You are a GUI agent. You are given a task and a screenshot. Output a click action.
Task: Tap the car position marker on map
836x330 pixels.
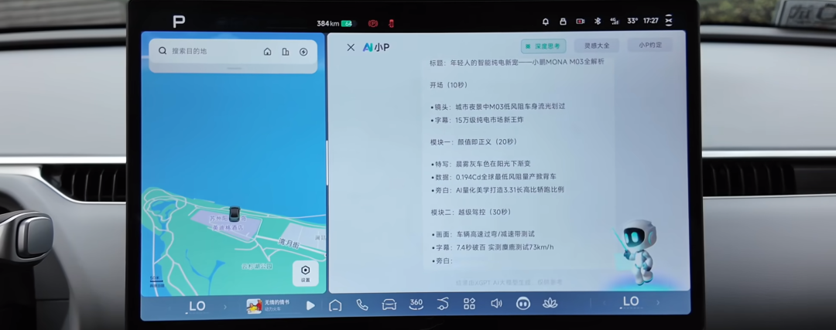(x=234, y=214)
